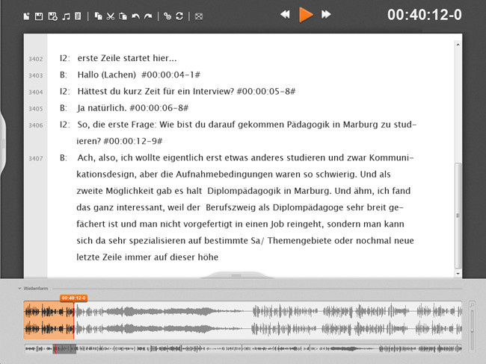Rewind the audio playback
This screenshot has height=364, width=486.
point(285,14)
